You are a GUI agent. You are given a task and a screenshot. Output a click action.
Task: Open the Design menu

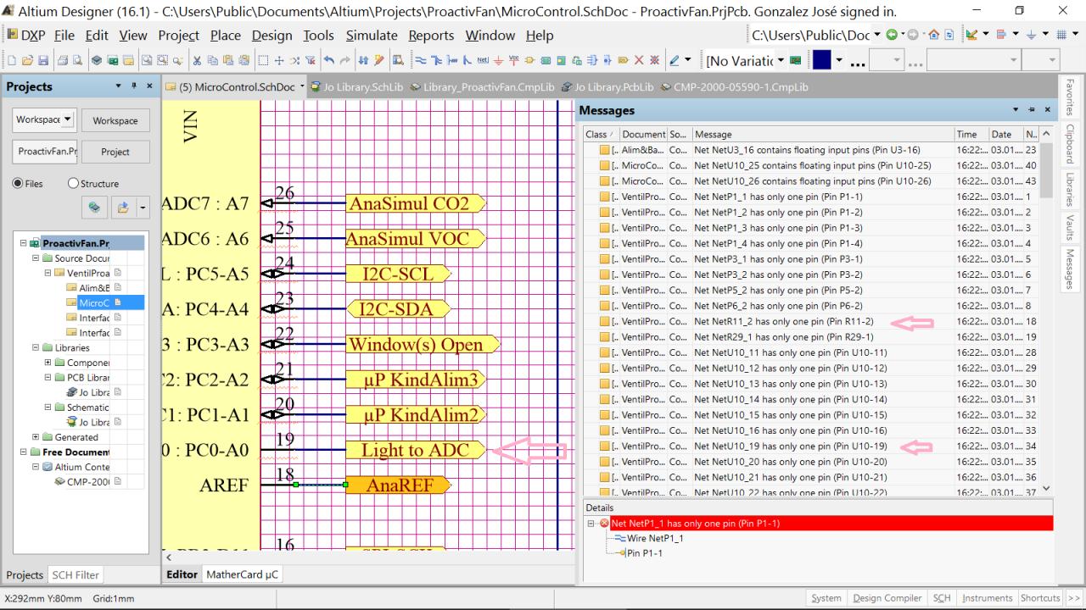click(x=271, y=36)
